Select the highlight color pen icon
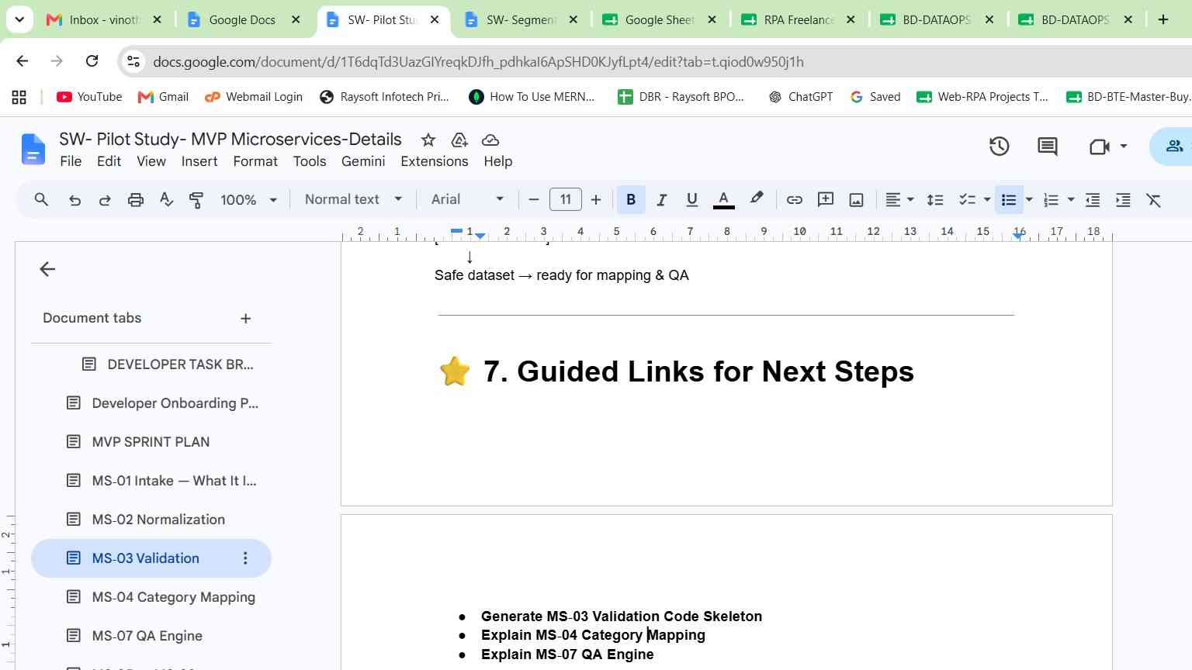This screenshot has height=670, width=1192. (x=756, y=199)
